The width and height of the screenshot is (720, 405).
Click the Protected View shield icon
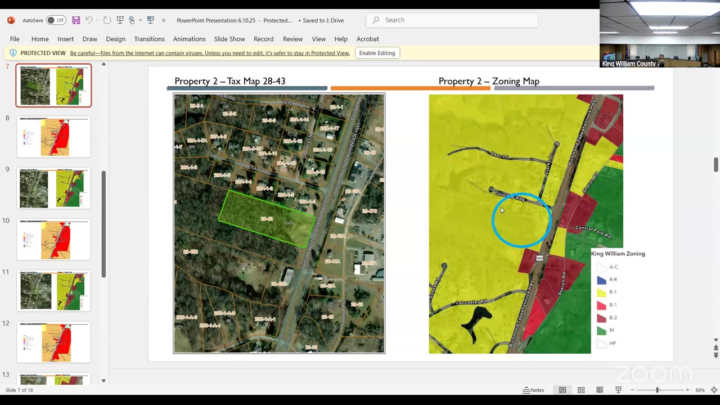pos(13,53)
